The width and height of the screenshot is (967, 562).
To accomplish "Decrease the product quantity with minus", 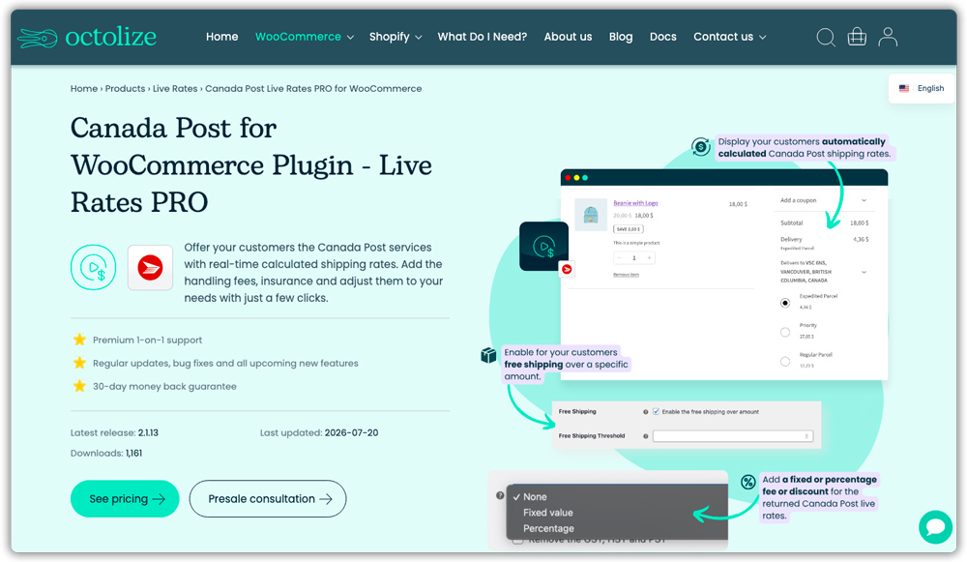I will 619,258.
